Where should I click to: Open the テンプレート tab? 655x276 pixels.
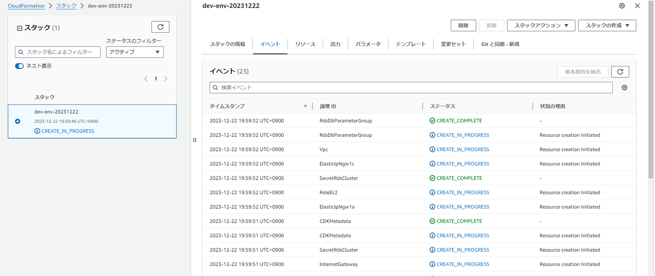pos(411,44)
